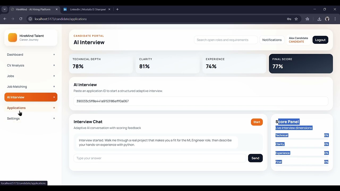Screen dimensions: 340x191
Task: Open Notifications
Action: [272, 40]
